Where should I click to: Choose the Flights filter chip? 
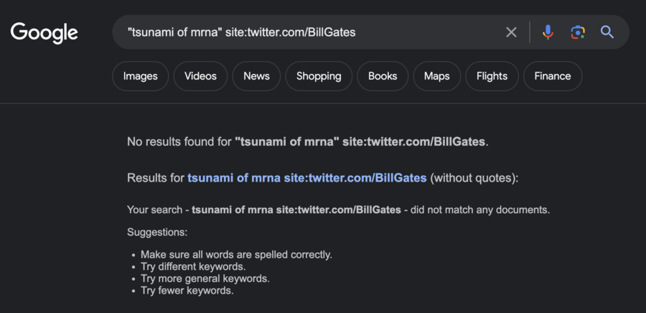(492, 76)
